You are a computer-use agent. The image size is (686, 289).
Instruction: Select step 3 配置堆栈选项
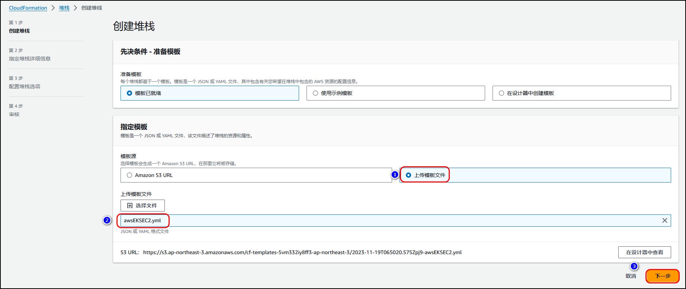tap(25, 86)
